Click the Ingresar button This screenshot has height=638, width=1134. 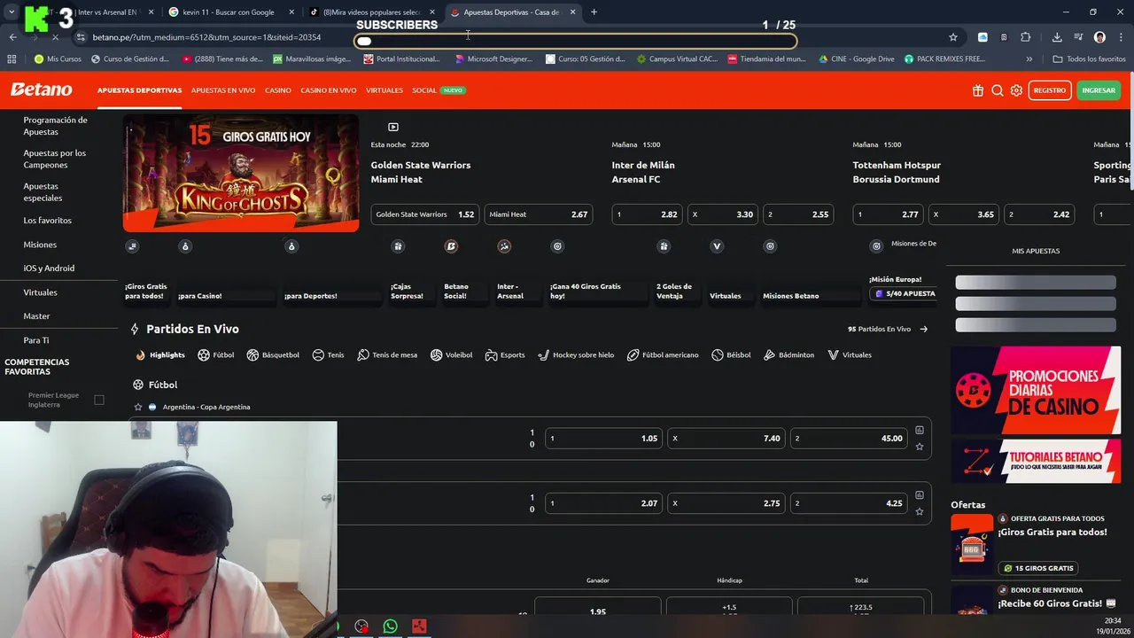(x=1099, y=90)
